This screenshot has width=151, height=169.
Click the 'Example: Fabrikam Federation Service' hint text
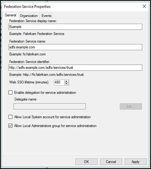point(37,34)
